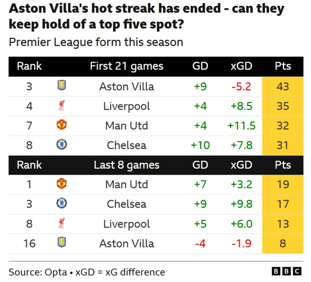Click the +11.5 xGD value for Man Utd
Image resolution: width=311 pixels, height=282 pixels.
[242, 126]
